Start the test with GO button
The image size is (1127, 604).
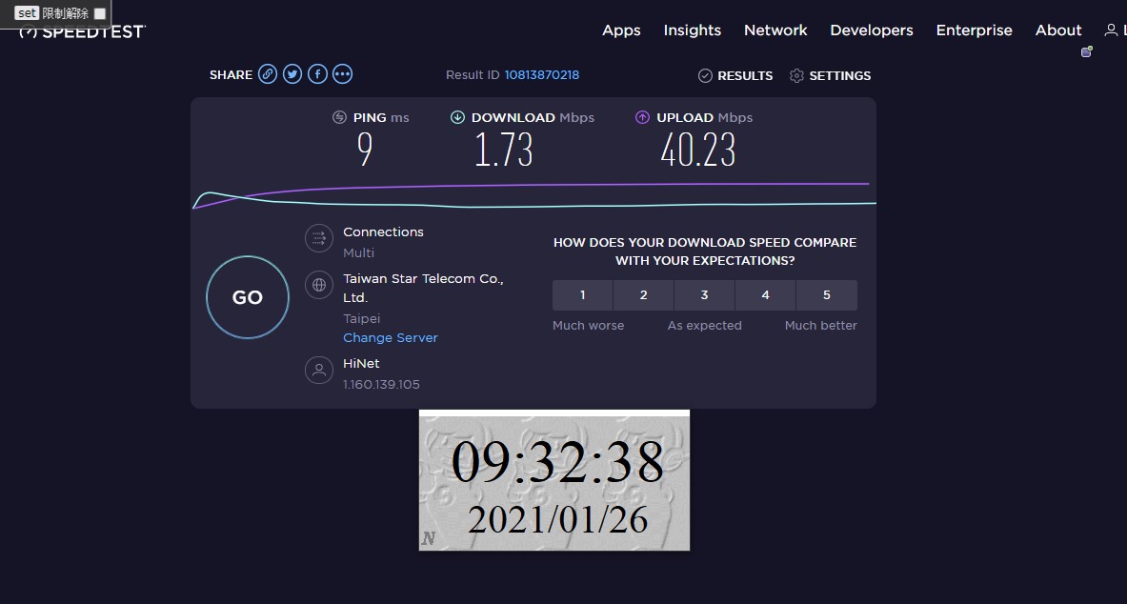point(248,297)
